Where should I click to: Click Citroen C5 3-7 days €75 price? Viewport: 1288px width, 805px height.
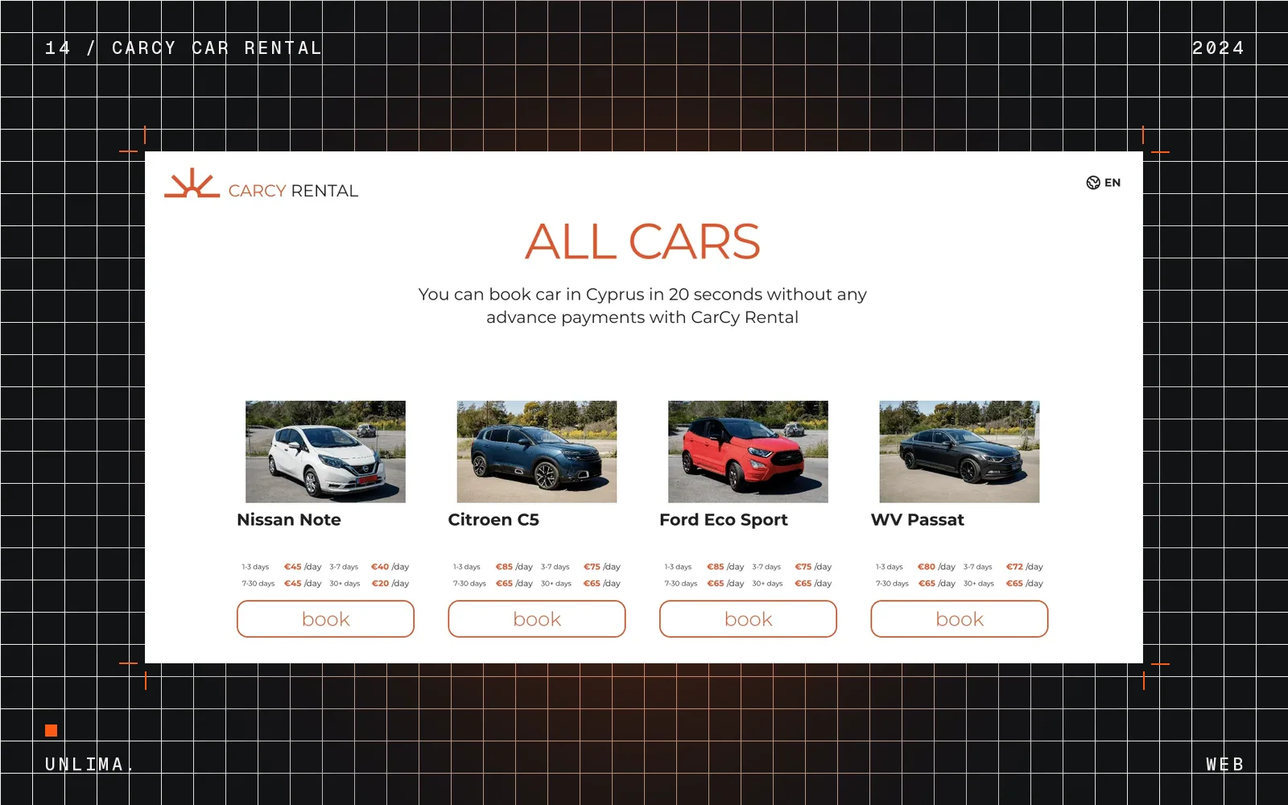point(602,567)
